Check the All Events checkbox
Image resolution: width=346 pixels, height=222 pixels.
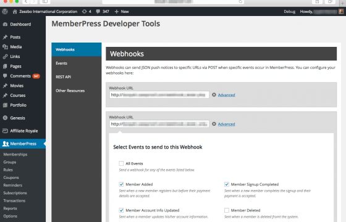(121, 163)
